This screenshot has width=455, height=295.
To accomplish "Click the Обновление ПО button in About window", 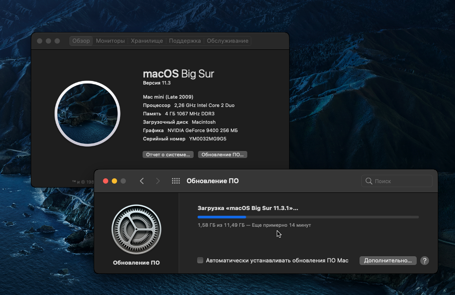I will coord(223,155).
